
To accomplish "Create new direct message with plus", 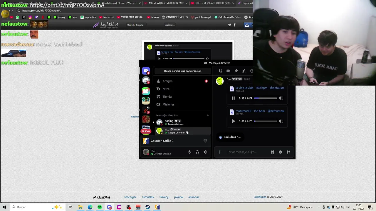I will 208,115.
